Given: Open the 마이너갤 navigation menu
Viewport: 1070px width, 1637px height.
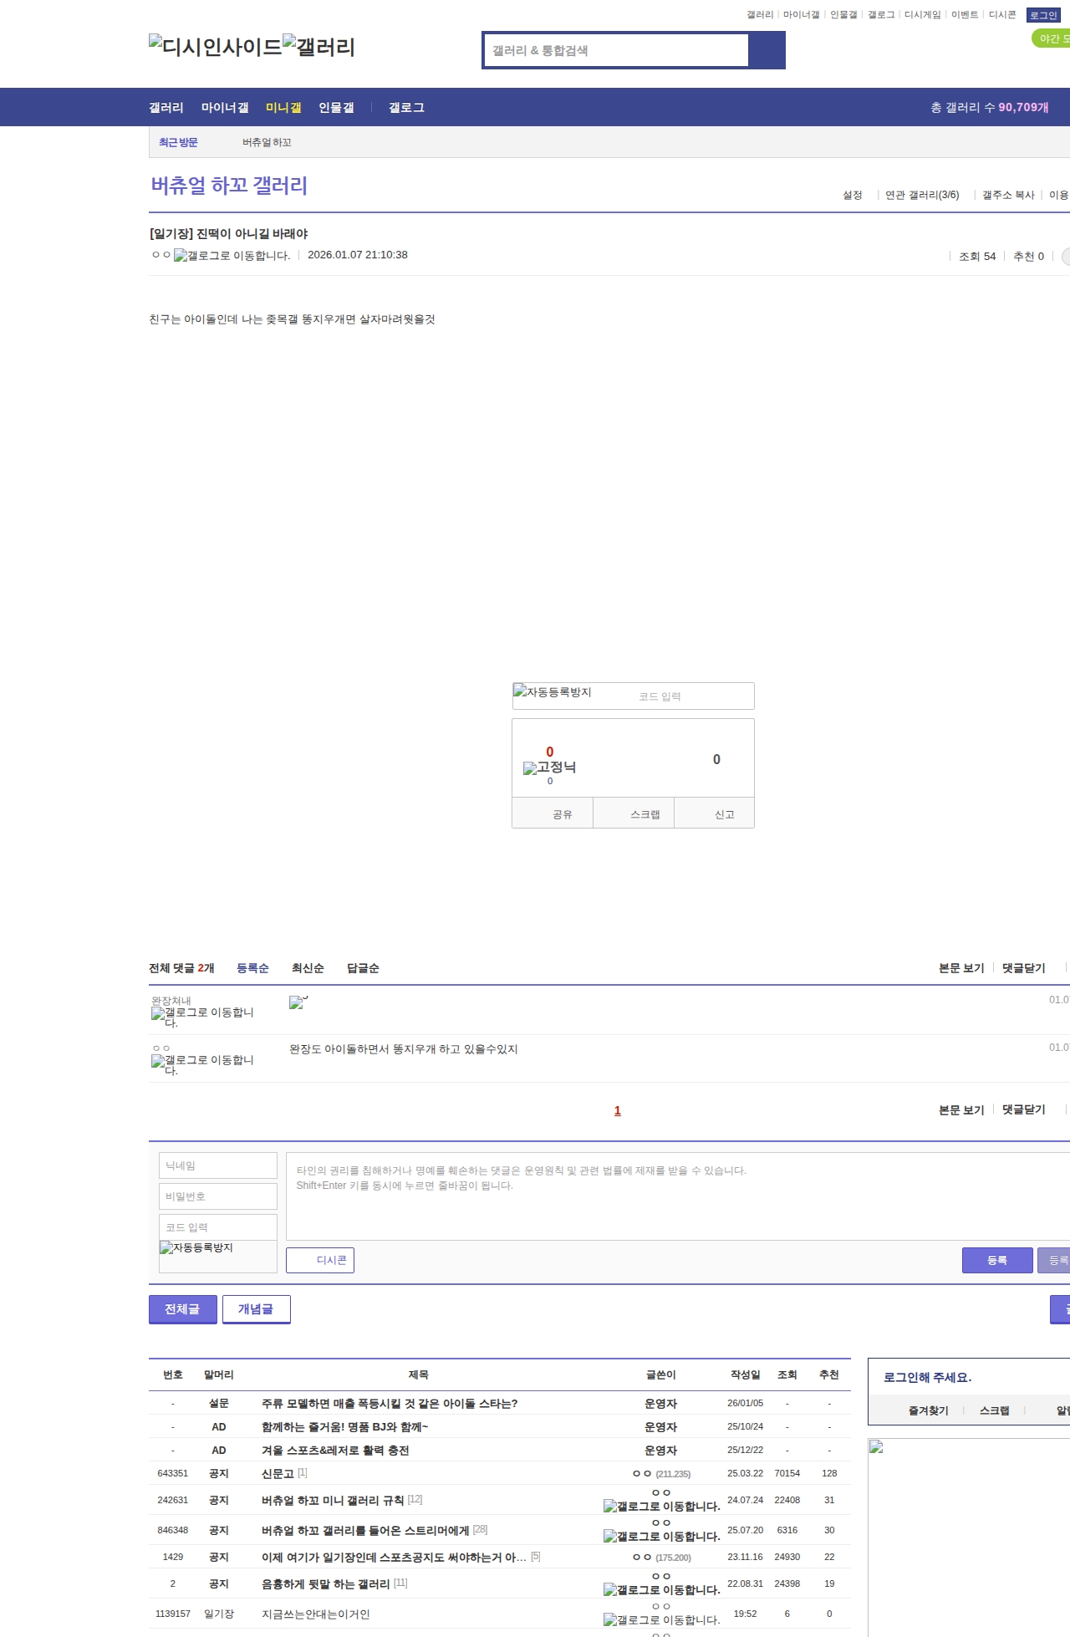Looking at the screenshot, I should point(225,108).
